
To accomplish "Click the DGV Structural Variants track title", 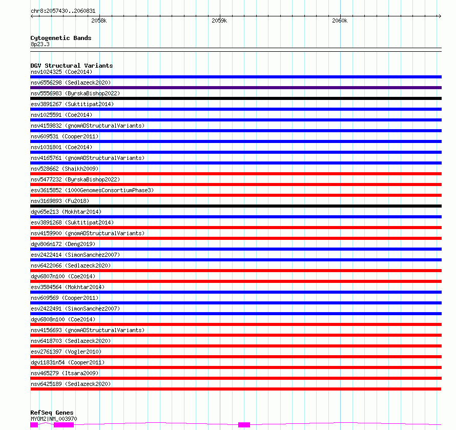I will click(72, 66).
